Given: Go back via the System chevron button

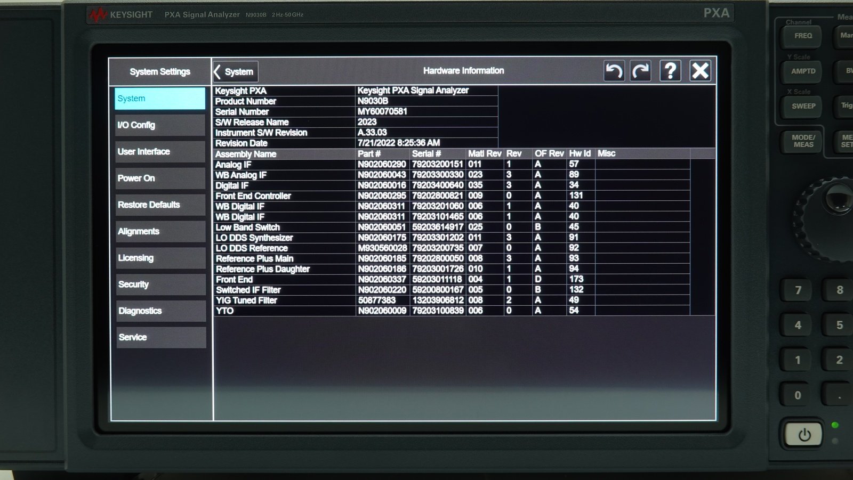Looking at the screenshot, I should pos(235,72).
